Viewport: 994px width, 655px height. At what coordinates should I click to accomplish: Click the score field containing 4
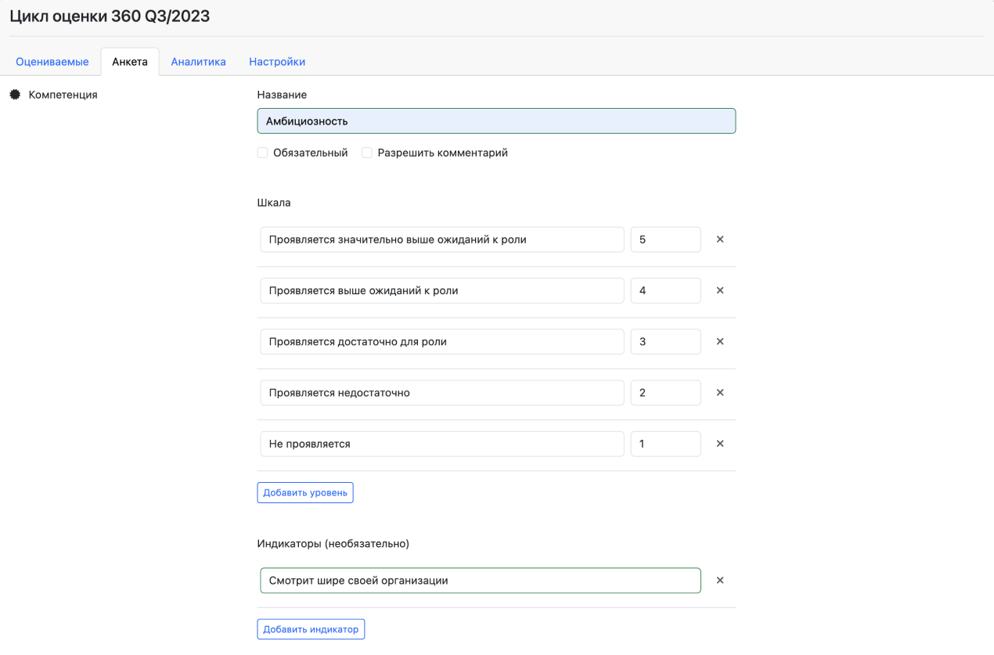[666, 290]
